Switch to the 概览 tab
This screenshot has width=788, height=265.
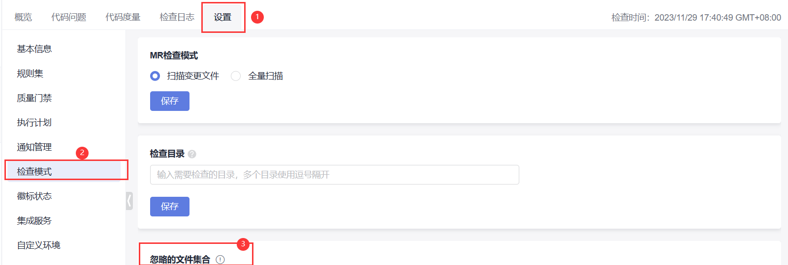coord(23,17)
